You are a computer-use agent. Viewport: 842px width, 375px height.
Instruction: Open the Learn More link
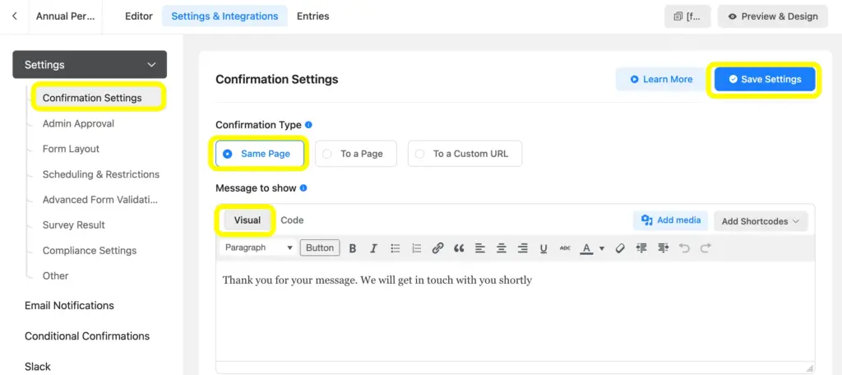660,79
